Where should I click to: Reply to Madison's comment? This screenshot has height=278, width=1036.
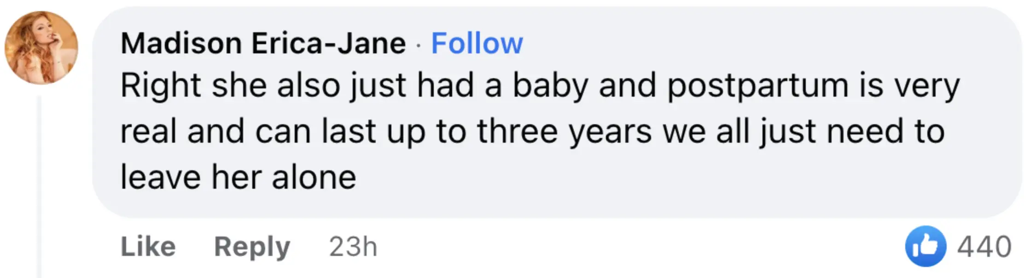252,247
